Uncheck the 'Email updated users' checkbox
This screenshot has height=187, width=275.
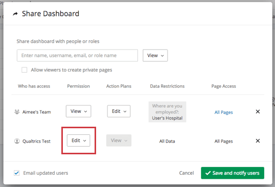tap(17, 173)
